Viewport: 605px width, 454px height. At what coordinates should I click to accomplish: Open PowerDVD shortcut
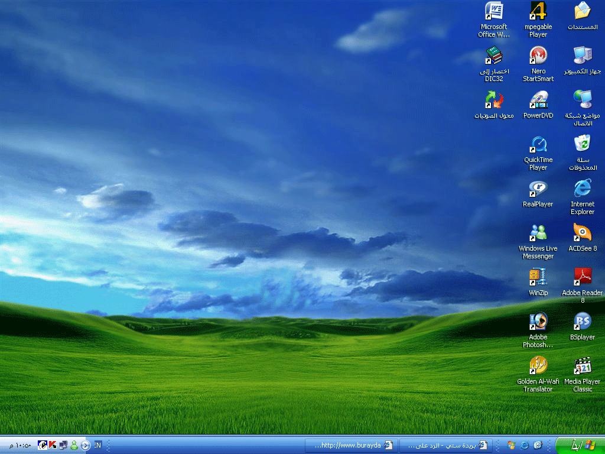coord(538,105)
